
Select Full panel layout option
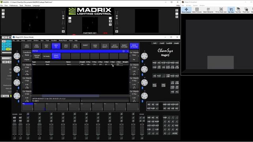pos(155,43)
